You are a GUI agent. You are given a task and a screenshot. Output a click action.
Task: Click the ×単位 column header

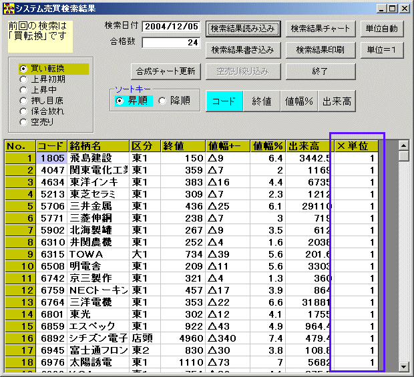[x=356, y=146]
